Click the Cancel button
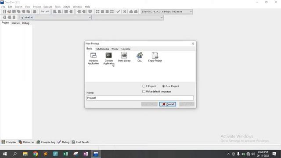This screenshot has height=158, width=281. click(x=168, y=104)
